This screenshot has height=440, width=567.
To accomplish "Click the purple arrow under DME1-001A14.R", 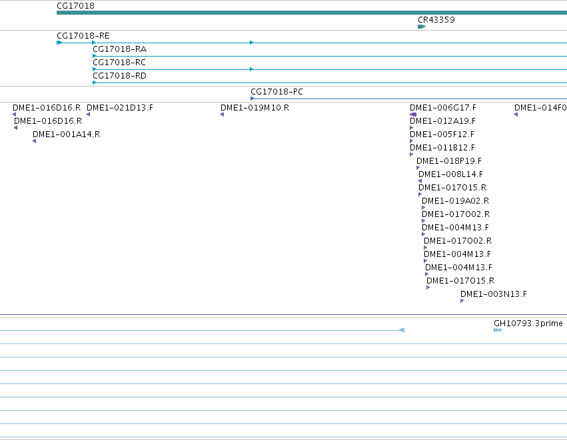I will click(35, 141).
